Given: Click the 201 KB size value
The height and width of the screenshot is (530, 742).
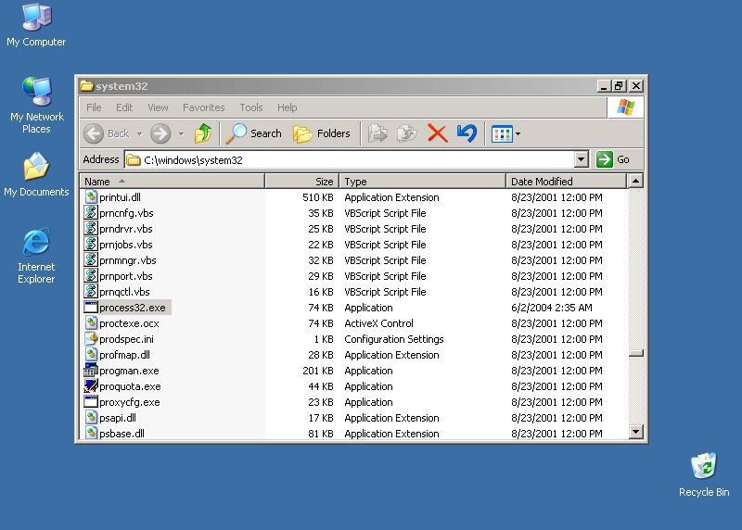Looking at the screenshot, I should (x=318, y=371).
